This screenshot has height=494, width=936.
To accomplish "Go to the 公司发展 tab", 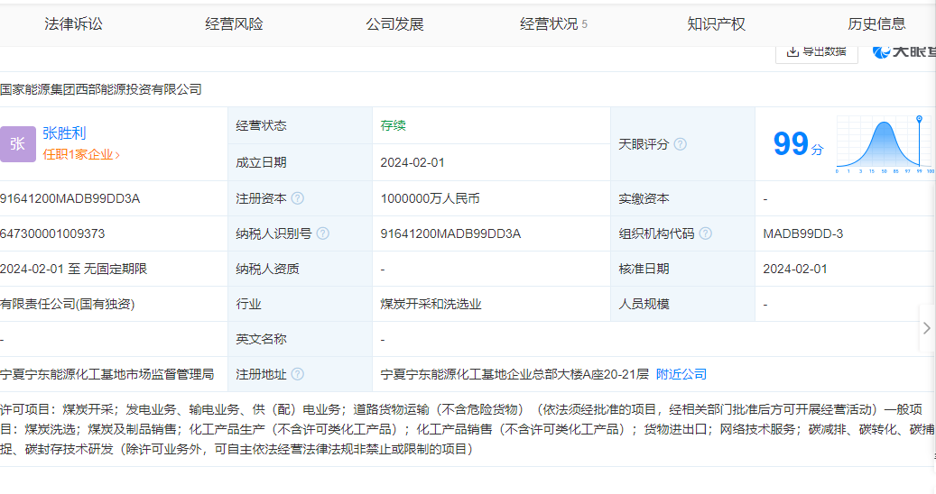I will [394, 24].
